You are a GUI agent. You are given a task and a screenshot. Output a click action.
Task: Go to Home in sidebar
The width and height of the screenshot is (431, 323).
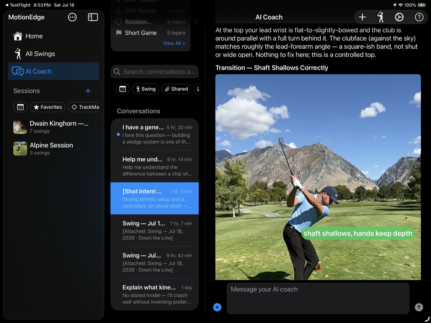[54, 36]
